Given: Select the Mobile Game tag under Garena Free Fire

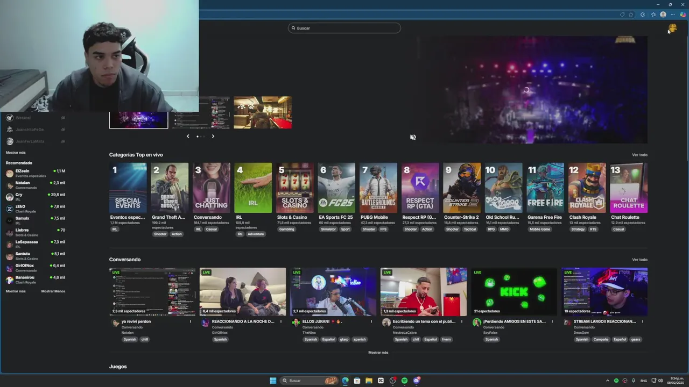Looking at the screenshot, I should [540, 229].
